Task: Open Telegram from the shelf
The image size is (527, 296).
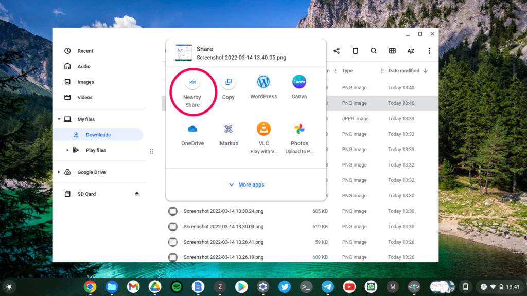Action: coord(328,287)
